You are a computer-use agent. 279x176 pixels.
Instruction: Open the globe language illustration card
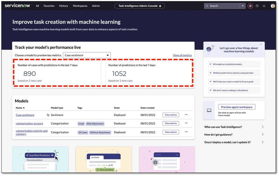(167, 159)
